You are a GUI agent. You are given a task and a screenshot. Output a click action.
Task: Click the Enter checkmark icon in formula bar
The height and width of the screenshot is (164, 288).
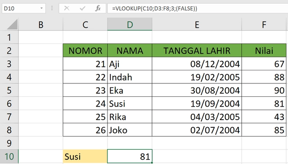[82, 8]
